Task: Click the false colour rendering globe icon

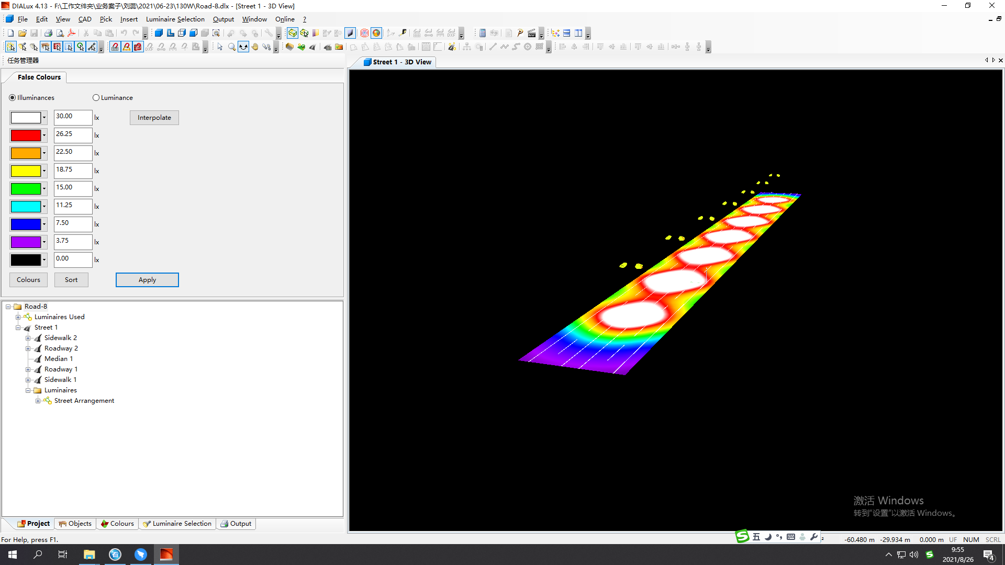Action: (x=376, y=33)
